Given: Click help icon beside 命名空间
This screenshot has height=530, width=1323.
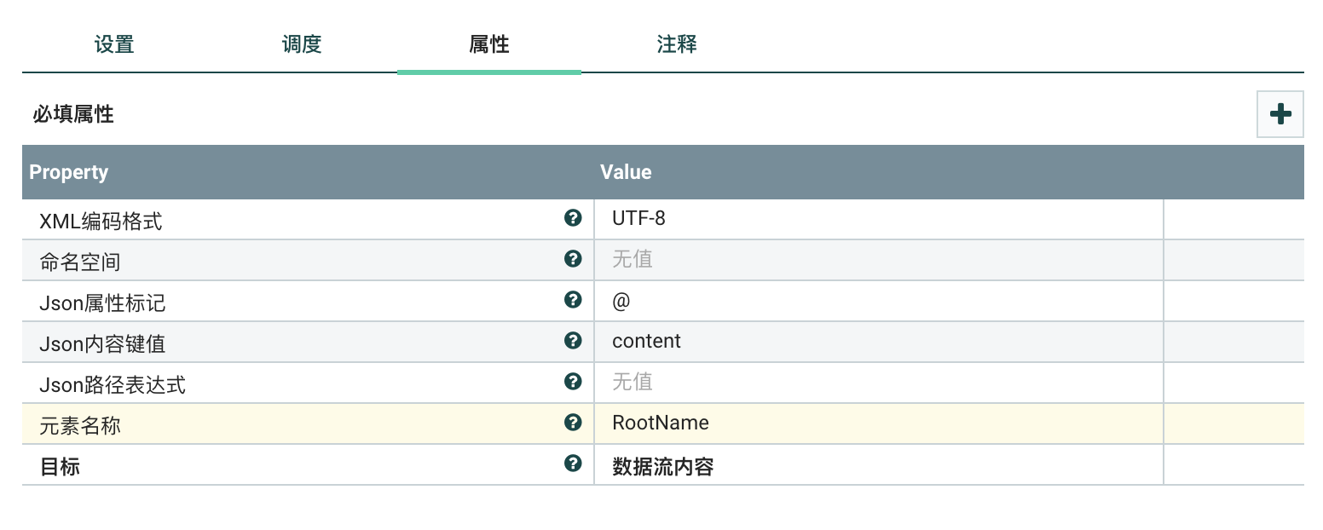Looking at the screenshot, I should coord(573,259).
